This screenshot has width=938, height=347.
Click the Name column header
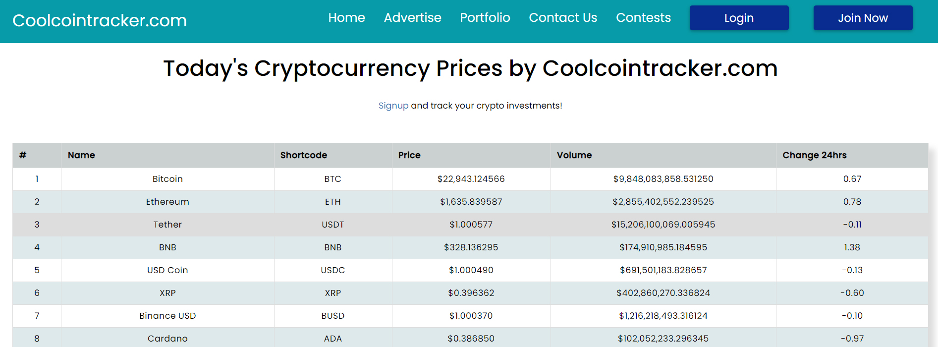[x=81, y=155]
